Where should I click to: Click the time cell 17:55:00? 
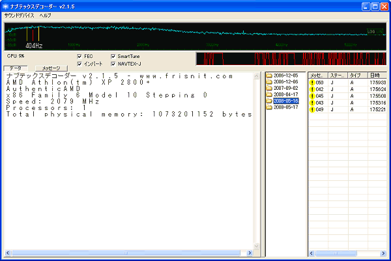(x=378, y=96)
